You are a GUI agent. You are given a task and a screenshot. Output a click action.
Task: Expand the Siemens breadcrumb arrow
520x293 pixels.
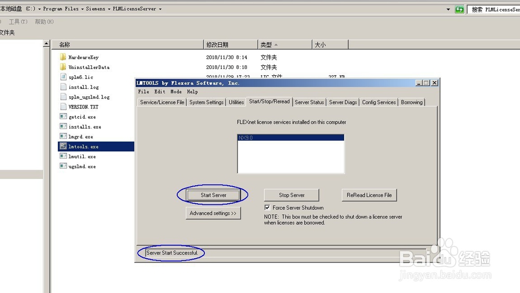pyautogui.click(x=109, y=9)
